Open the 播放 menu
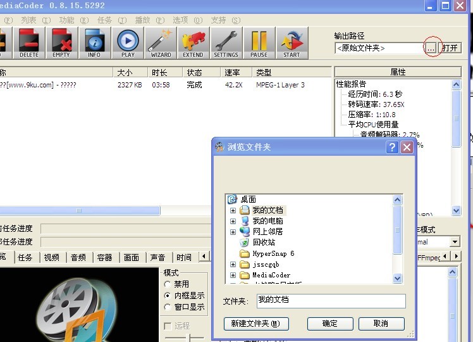This screenshot has height=342, width=473. 150,20
